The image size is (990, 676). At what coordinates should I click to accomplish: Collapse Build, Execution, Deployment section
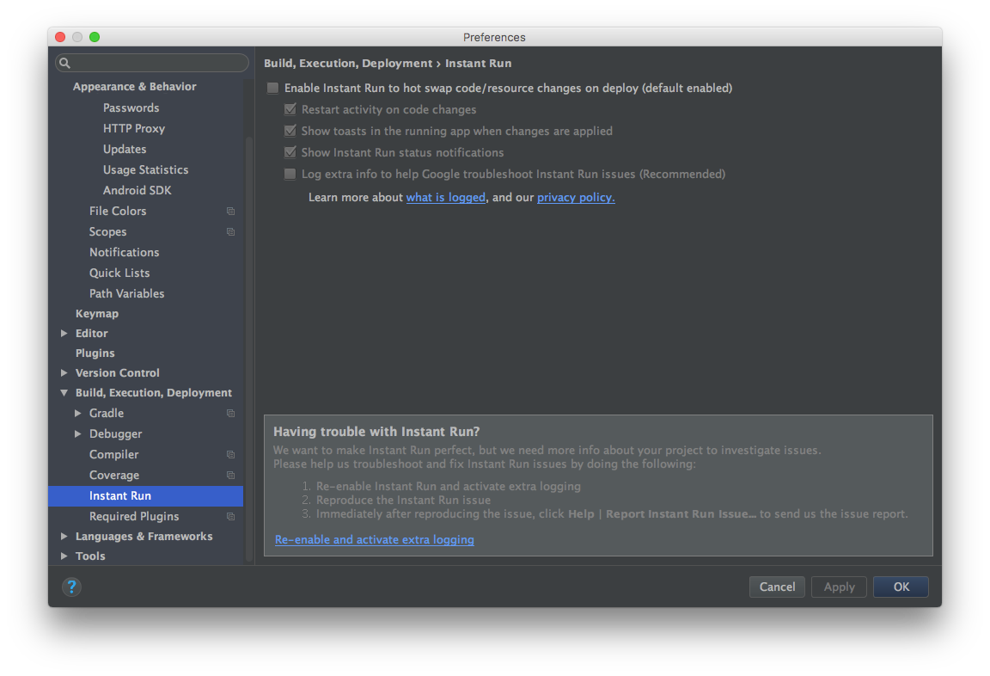64,392
